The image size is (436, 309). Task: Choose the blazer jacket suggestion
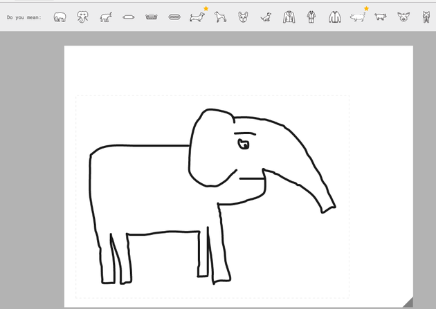click(x=289, y=17)
